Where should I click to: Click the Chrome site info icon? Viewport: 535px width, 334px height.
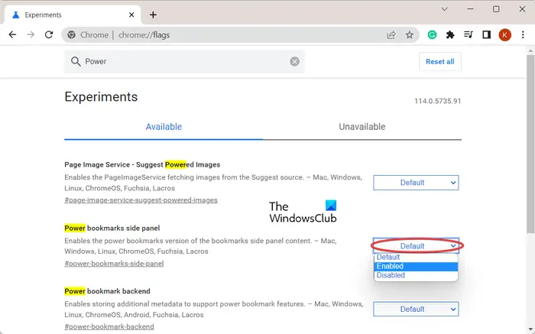(x=71, y=35)
